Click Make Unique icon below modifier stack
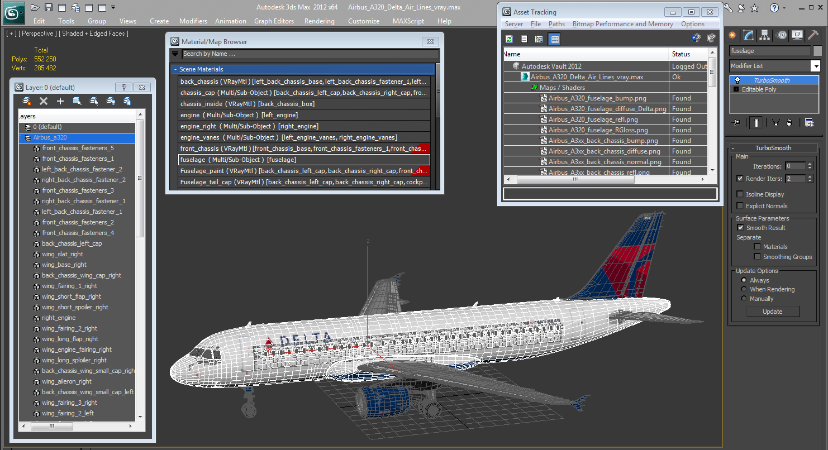This screenshot has width=828, height=450. click(775, 122)
